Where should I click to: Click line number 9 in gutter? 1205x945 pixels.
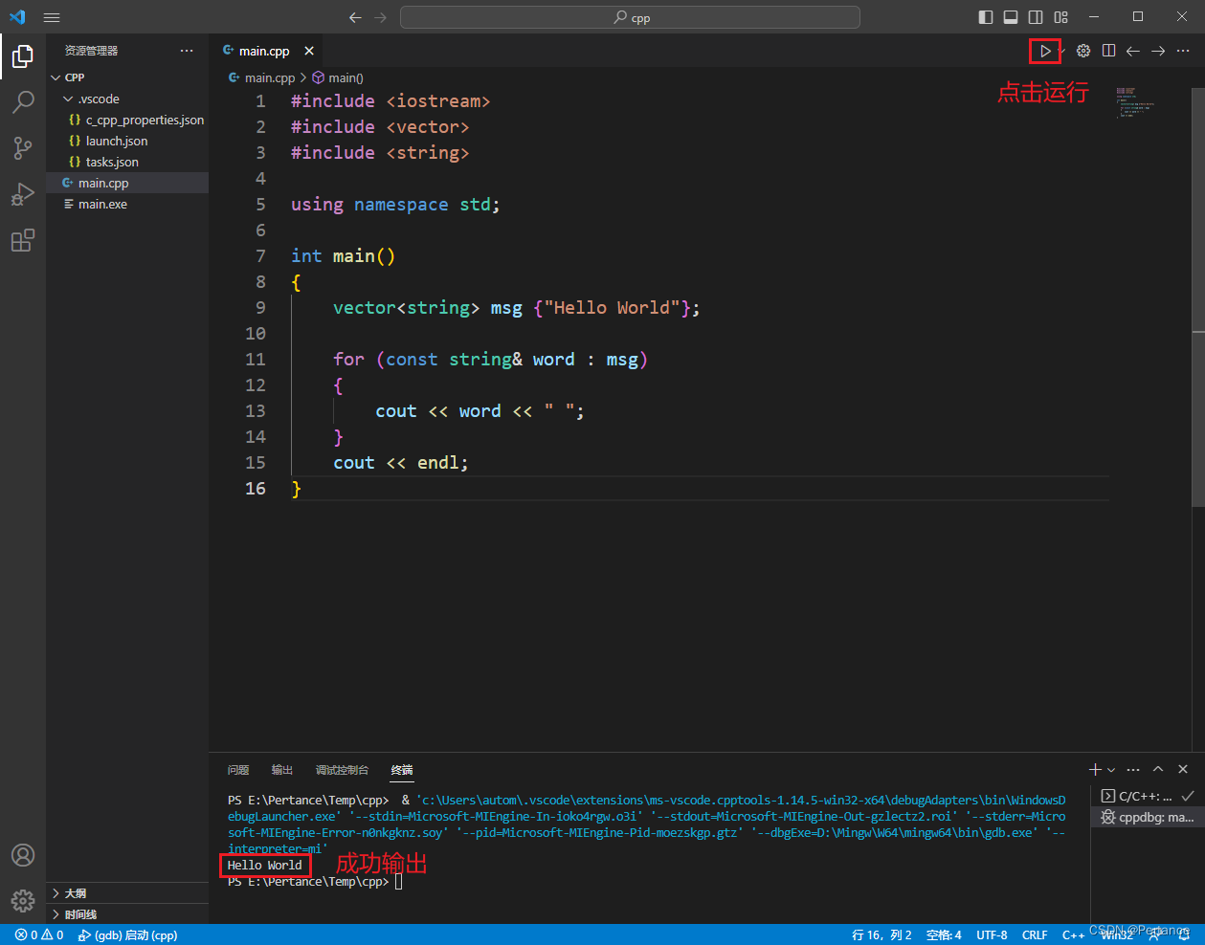tap(260, 308)
